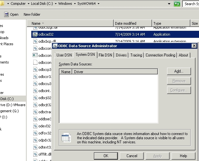Screen dimensions: 199x161
Task: Click the Driver column header in data sources
Action: tap(115, 72)
